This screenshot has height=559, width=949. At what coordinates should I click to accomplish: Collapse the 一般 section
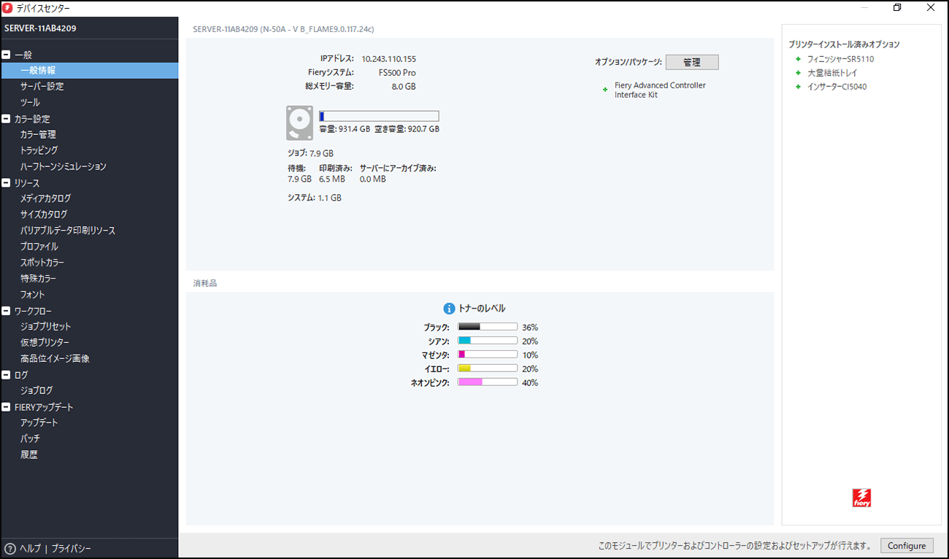click(x=7, y=55)
